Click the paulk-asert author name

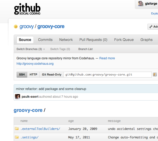30,97
